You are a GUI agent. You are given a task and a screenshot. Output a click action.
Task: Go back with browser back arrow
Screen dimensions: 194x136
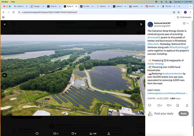[4, 12]
